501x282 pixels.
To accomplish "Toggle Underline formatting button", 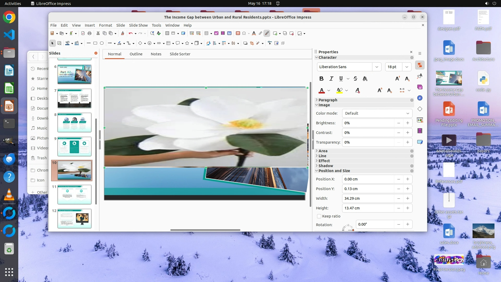I will (x=341, y=79).
